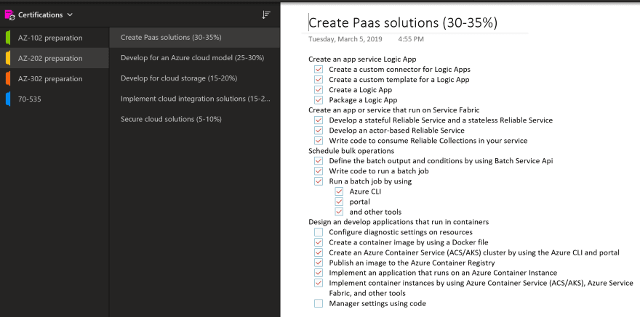Uncheck Implement an application on Azure Container Instance
This screenshot has height=317, width=640.
tap(319, 273)
